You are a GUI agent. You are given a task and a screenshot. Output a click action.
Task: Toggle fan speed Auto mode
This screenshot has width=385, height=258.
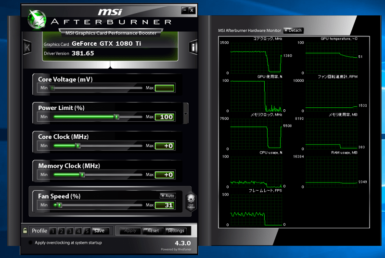point(167,195)
